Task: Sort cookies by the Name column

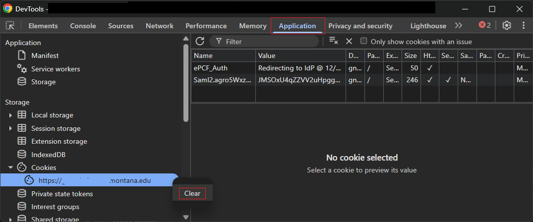Action: 223,56
